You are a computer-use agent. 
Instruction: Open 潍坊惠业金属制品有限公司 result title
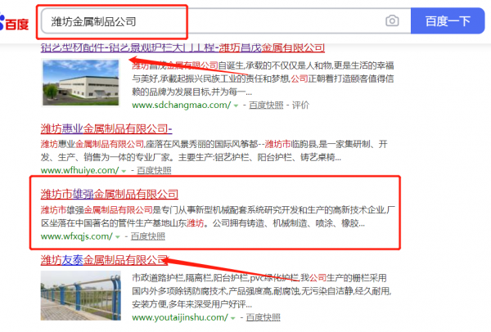[106, 128]
